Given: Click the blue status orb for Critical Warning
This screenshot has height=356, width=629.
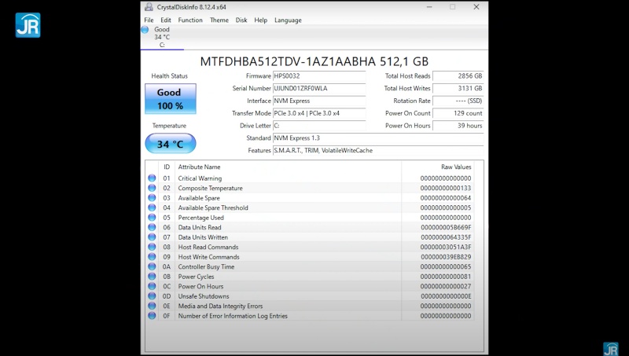Looking at the screenshot, I should click(x=152, y=178).
